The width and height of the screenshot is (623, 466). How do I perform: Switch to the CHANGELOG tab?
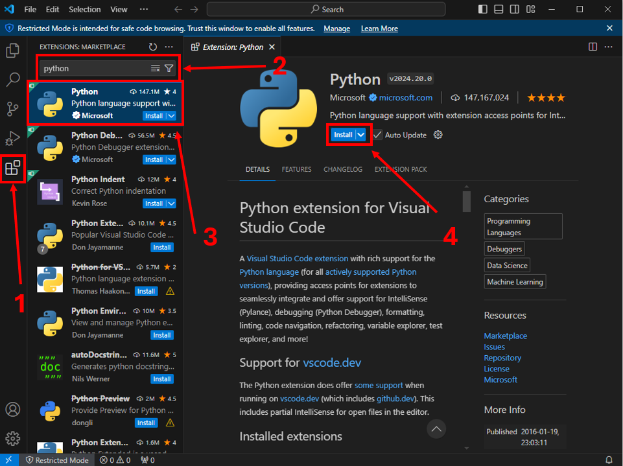343,169
